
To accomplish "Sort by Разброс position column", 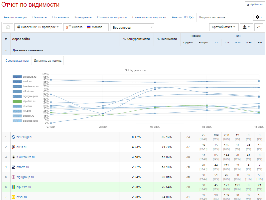I will [203, 43].
